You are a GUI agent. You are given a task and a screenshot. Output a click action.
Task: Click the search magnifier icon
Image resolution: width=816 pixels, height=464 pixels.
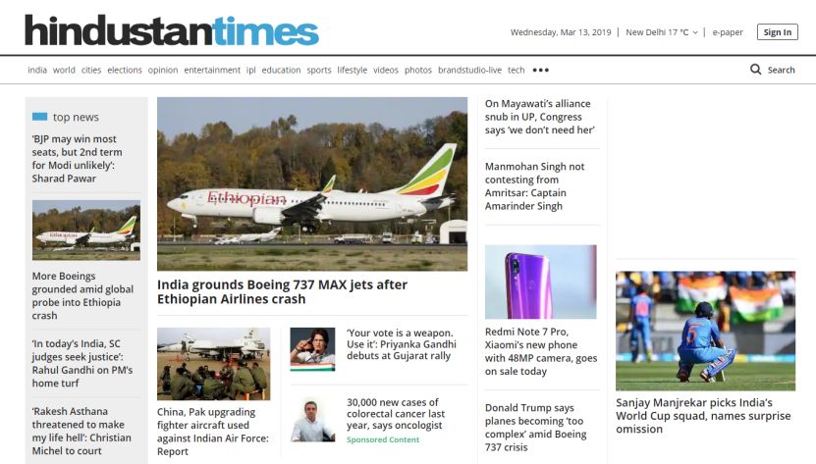(x=756, y=70)
